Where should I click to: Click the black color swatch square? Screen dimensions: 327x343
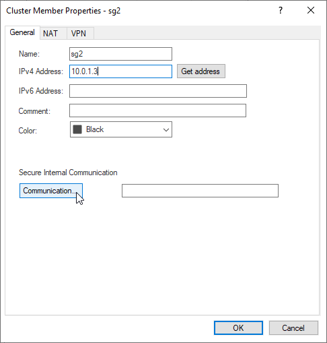[77, 129]
